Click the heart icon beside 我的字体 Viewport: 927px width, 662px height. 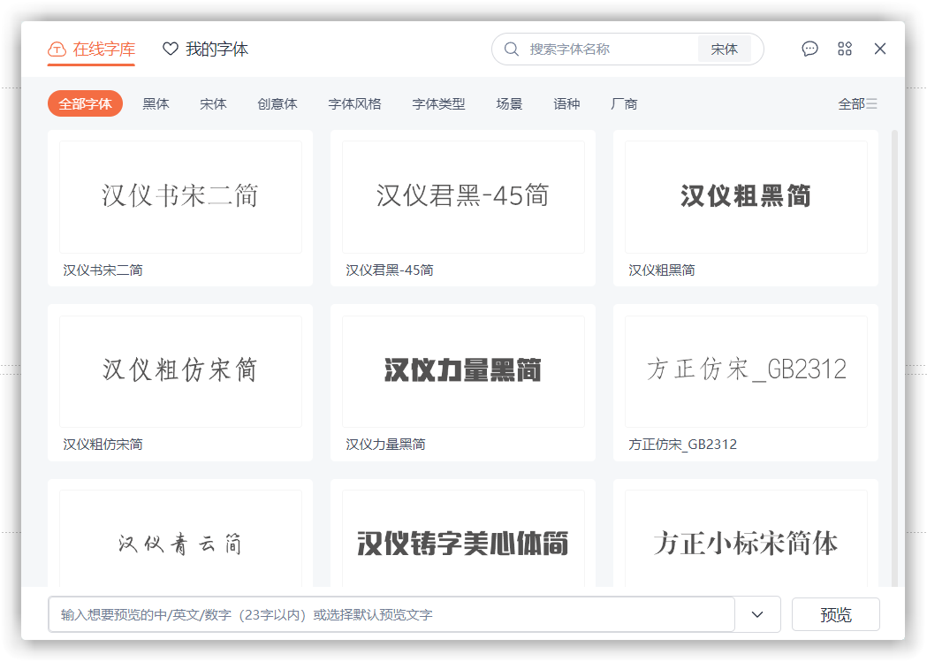(x=171, y=49)
